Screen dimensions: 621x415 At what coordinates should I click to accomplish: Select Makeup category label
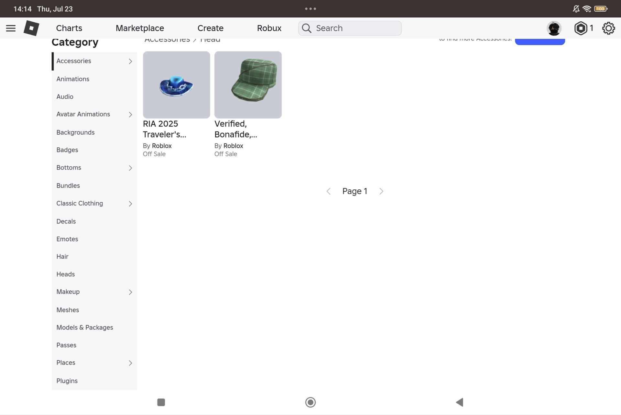point(68,292)
